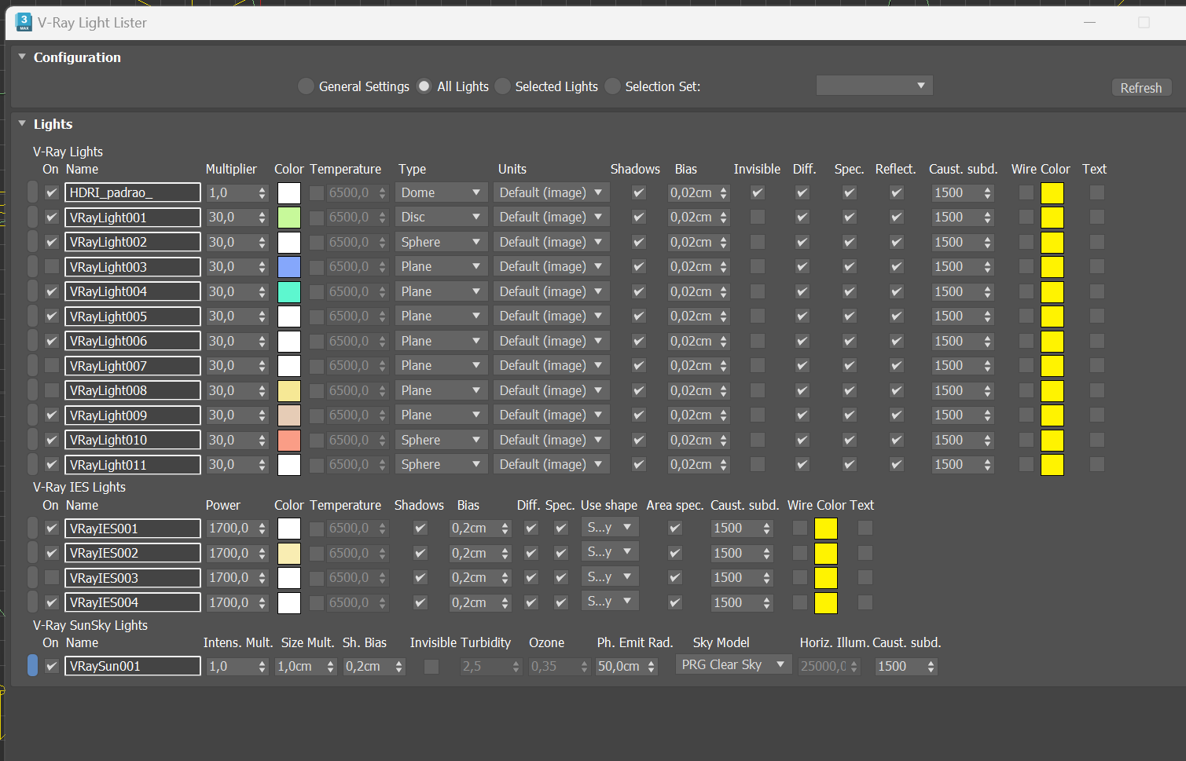Click the row select handle for VRayIES002

(32, 553)
